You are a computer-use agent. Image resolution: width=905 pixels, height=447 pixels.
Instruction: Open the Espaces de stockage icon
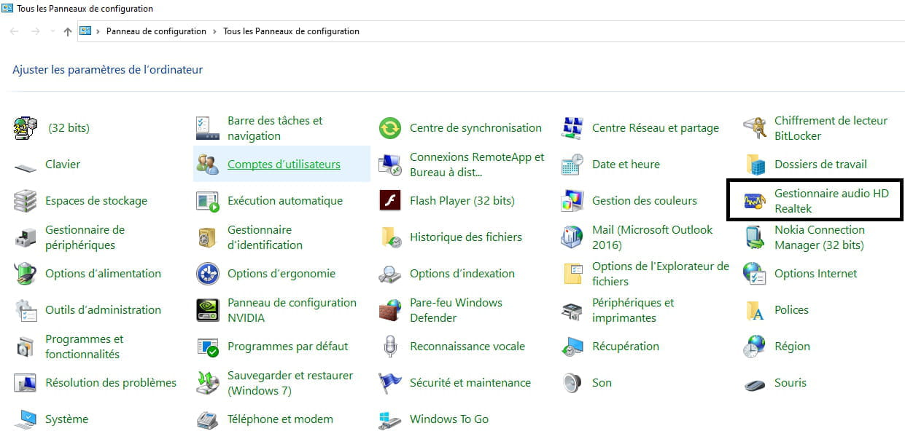coord(26,201)
